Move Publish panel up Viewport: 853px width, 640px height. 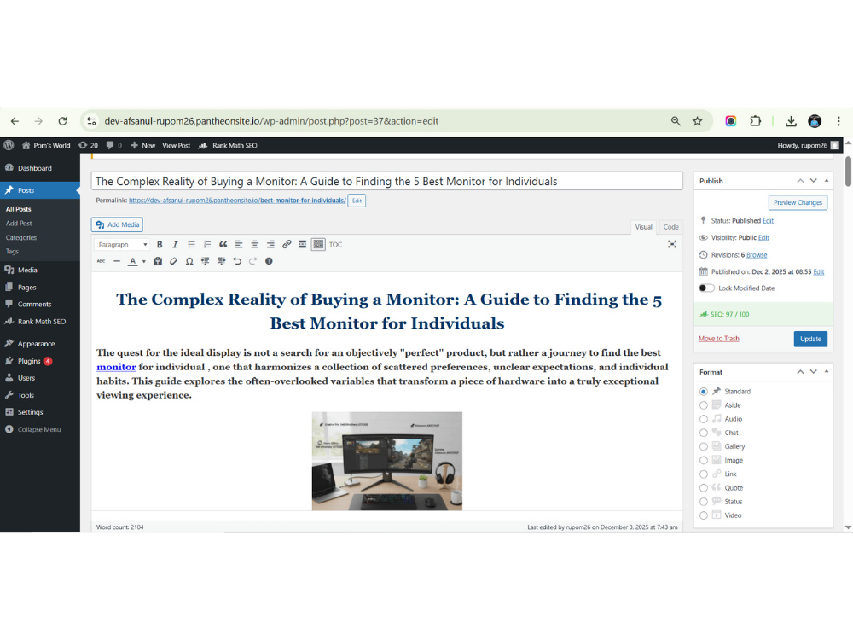coord(800,181)
